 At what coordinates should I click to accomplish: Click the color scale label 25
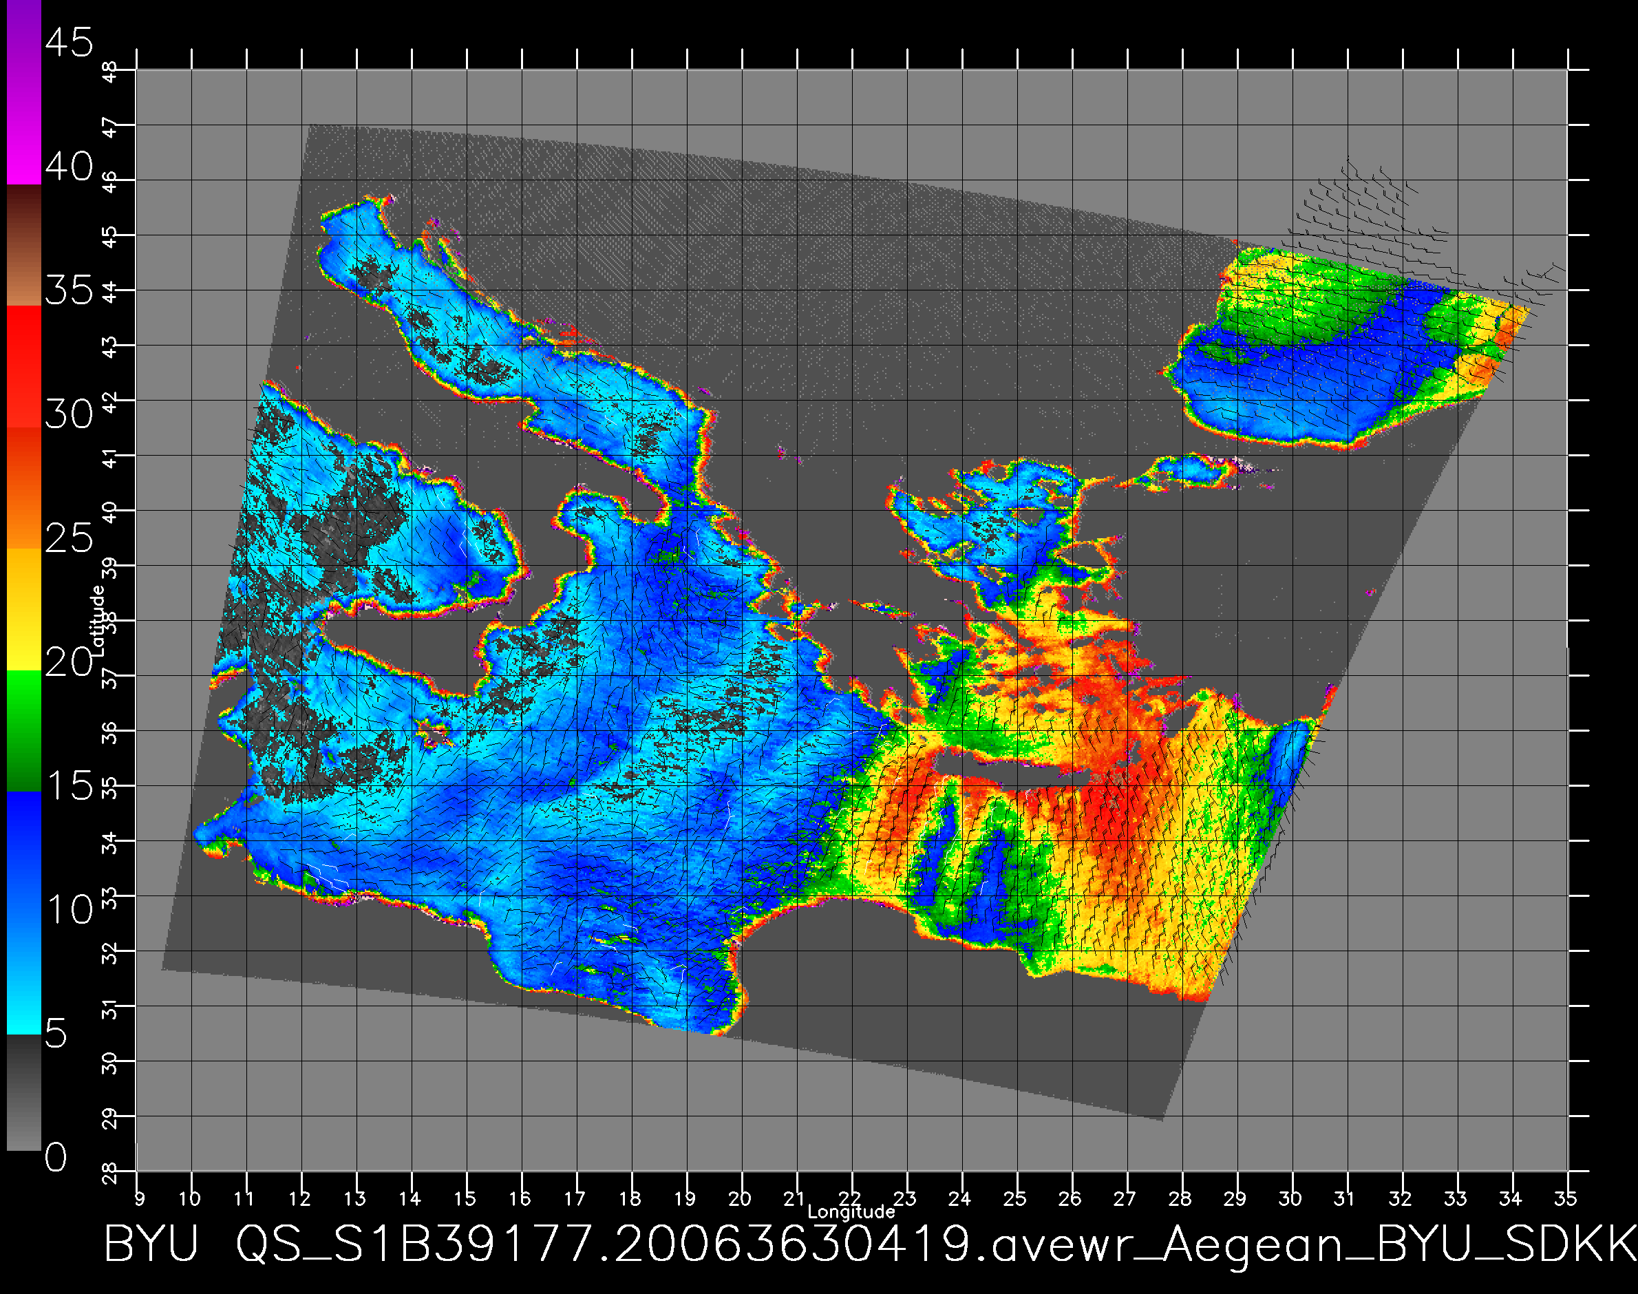point(69,538)
